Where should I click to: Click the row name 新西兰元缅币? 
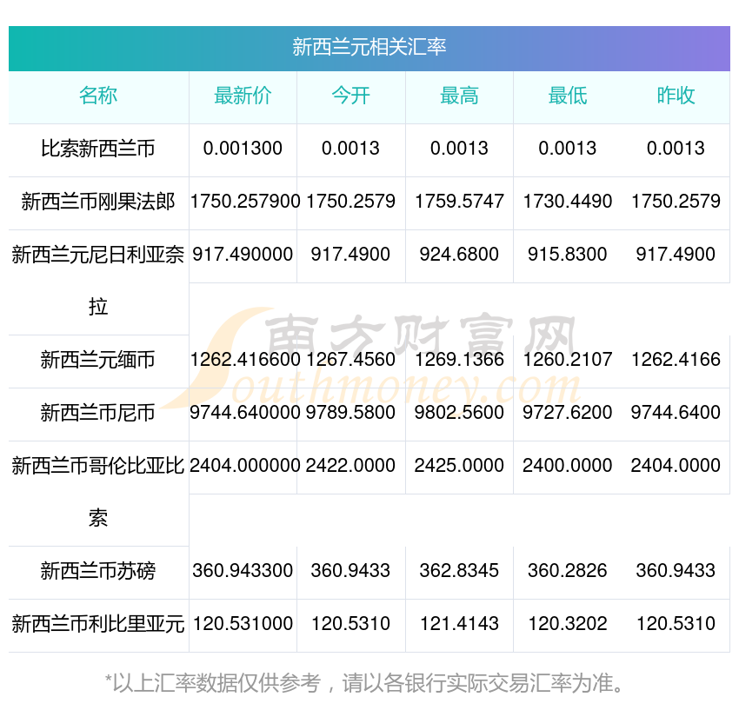(x=98, y=360)
